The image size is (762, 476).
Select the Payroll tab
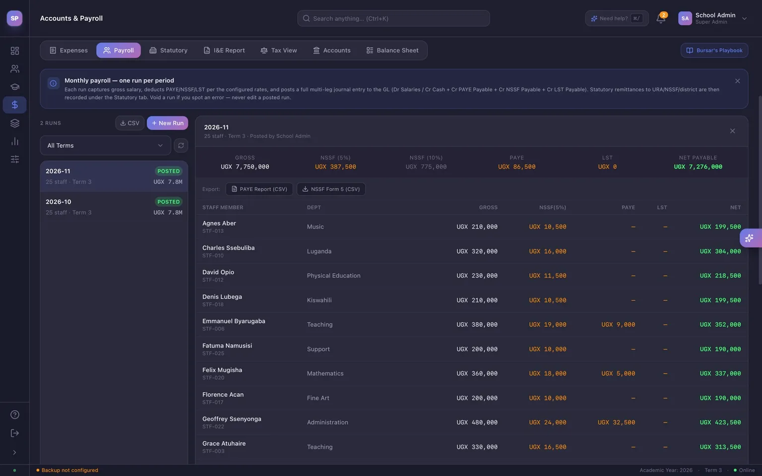click(119, 50)
